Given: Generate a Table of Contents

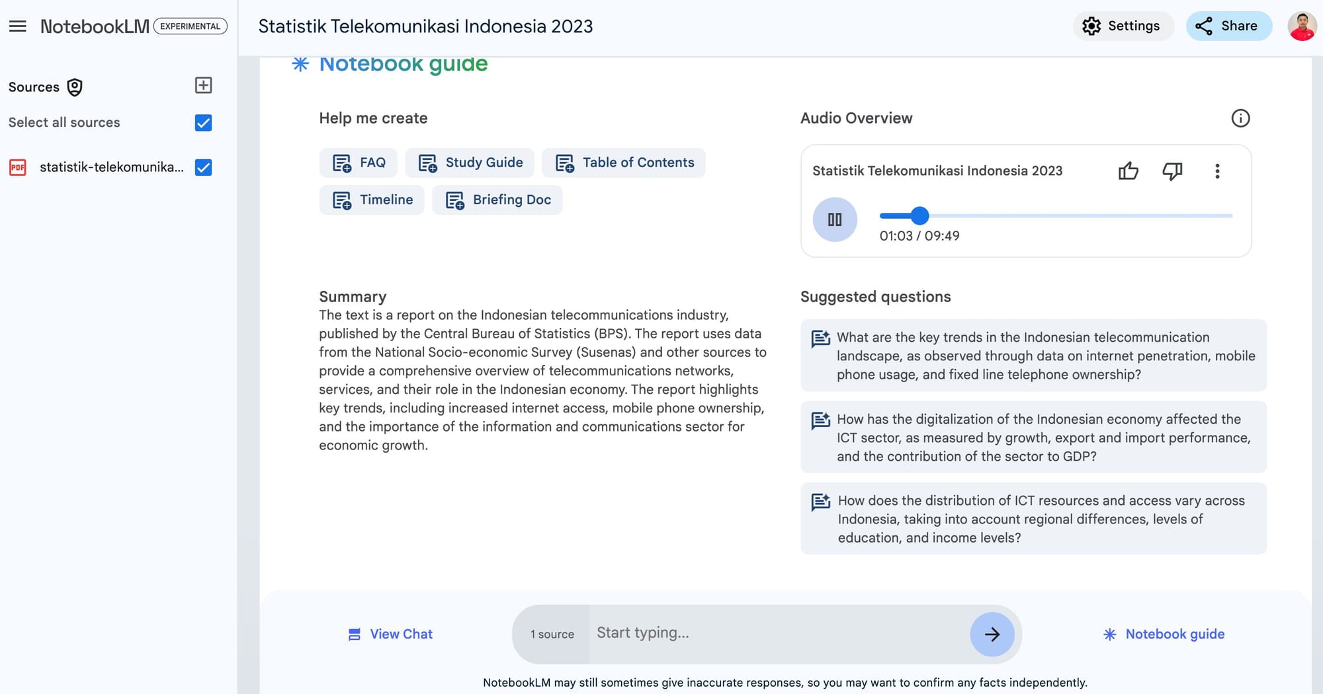Looking at the screenshot, I should [624, 163].
